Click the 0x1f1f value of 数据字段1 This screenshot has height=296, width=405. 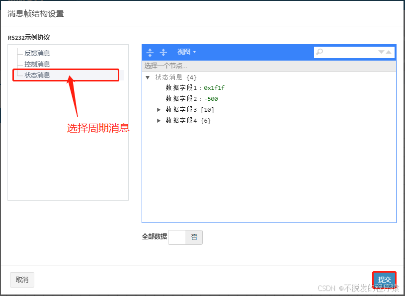(x=214, y=88)
